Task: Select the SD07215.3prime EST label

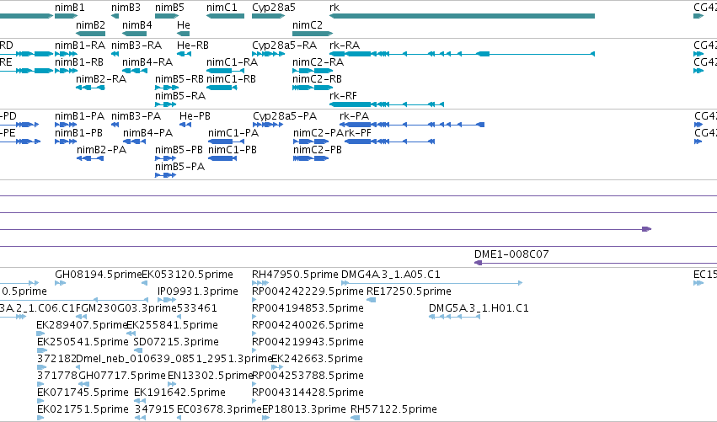Action: (176, 342)
